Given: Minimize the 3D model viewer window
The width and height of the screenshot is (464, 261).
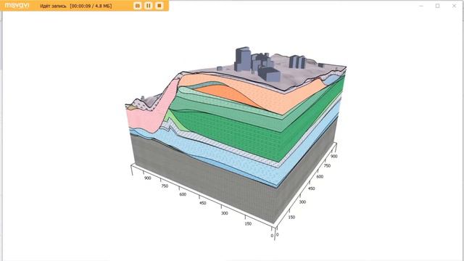Looking at the screenshot, I should click(x=421, y=6).
